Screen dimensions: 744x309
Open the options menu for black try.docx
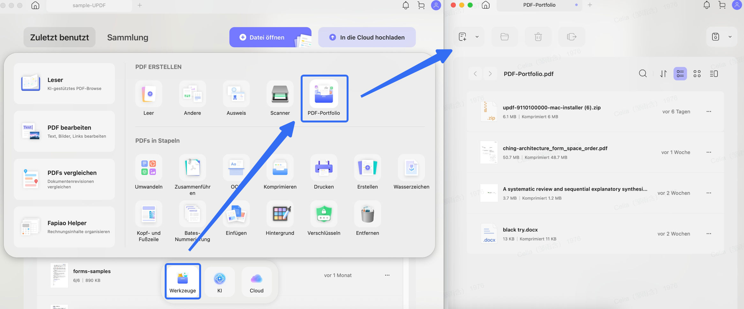coord(709,234)
